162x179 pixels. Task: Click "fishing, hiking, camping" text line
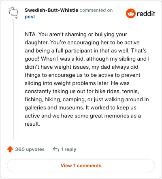55,99
